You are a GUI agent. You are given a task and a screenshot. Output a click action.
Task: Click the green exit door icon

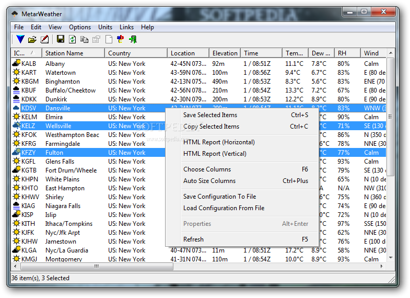pos(133,40)
